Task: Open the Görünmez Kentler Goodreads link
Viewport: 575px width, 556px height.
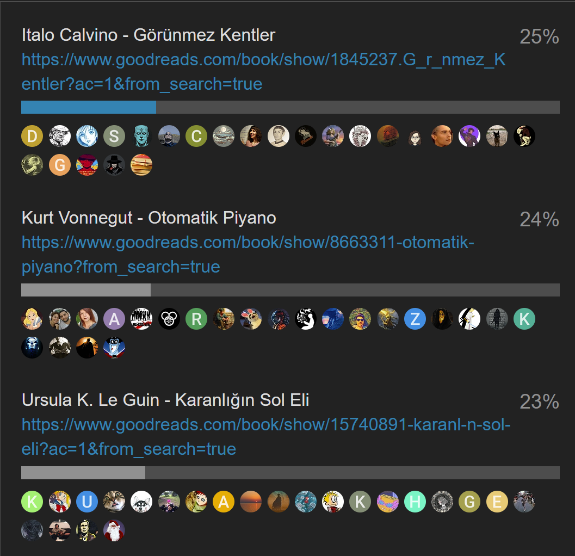Action: click(x=263, y=71)
